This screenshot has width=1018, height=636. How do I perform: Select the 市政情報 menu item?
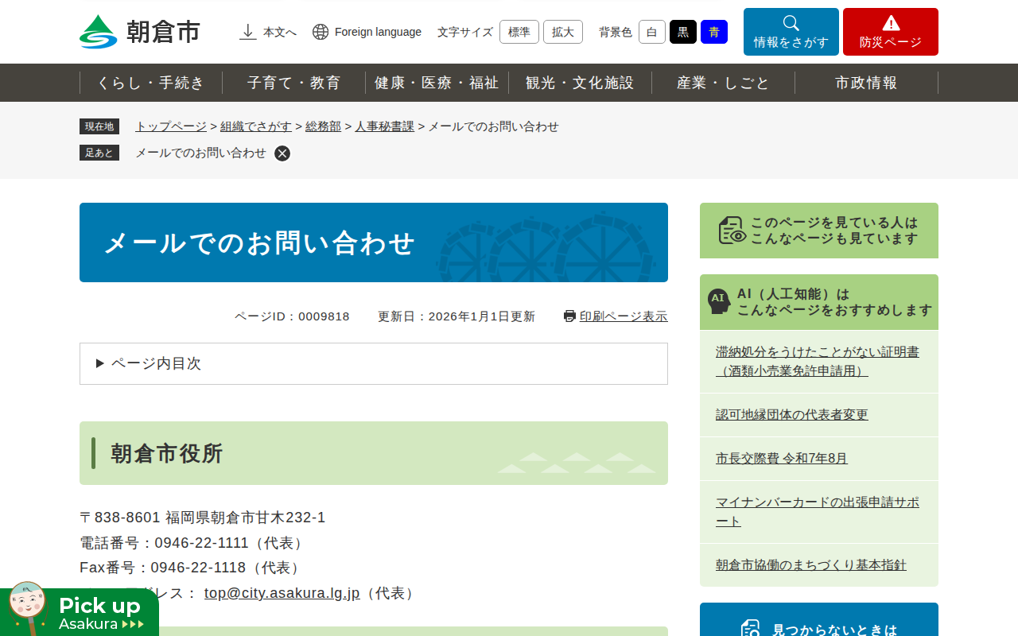tap(866, 82)
